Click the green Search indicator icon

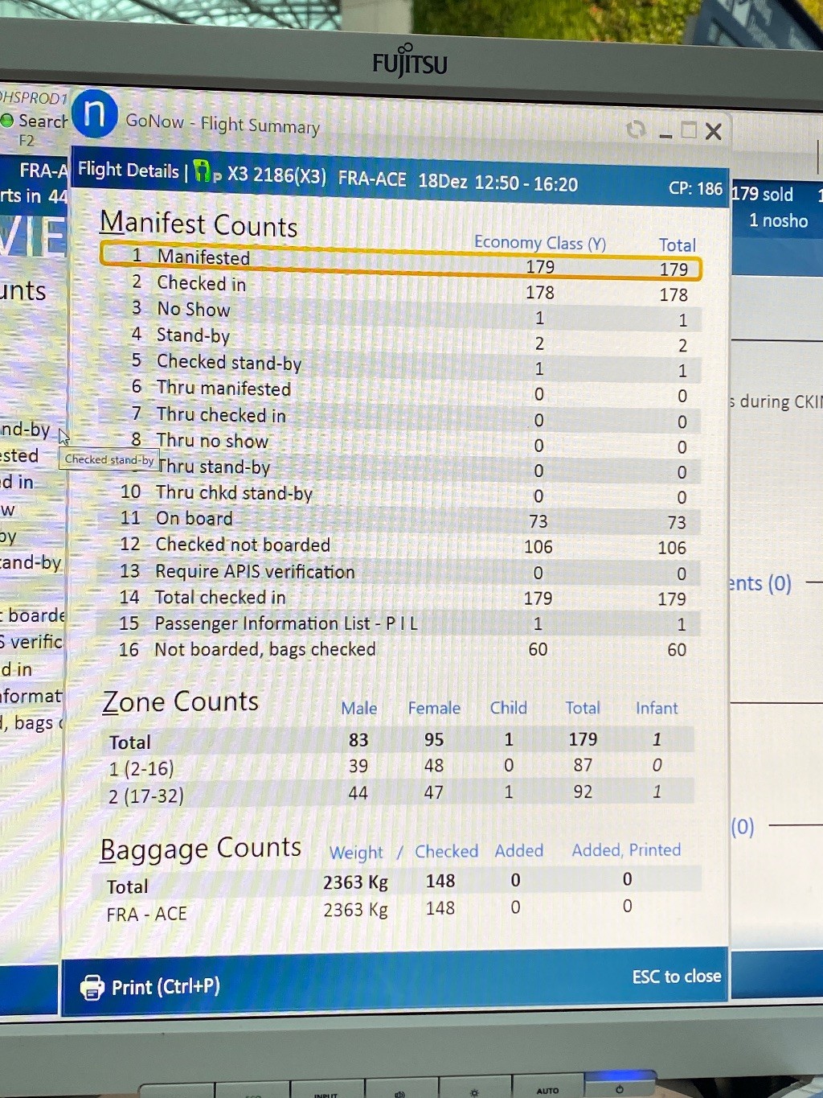tap(7, 121)
